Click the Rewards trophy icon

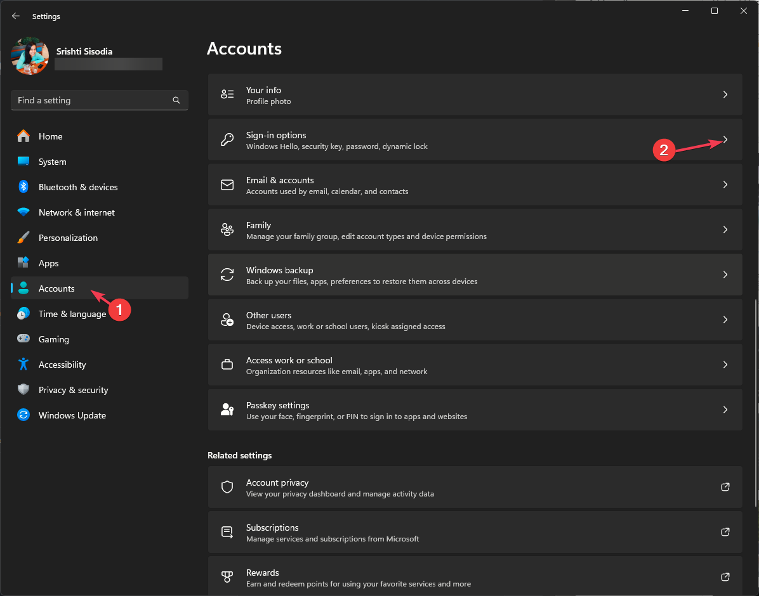coord(227,576)
